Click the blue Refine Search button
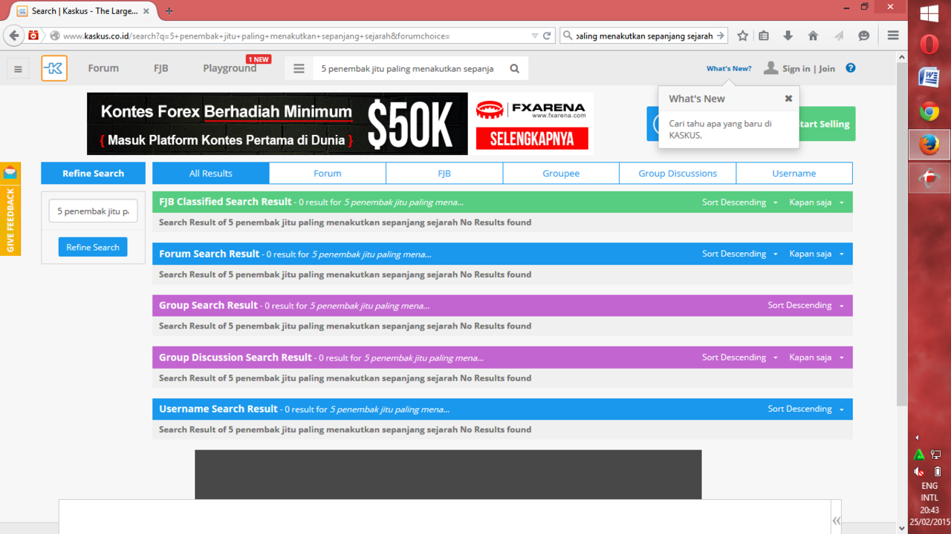 (x=93, y=247)
